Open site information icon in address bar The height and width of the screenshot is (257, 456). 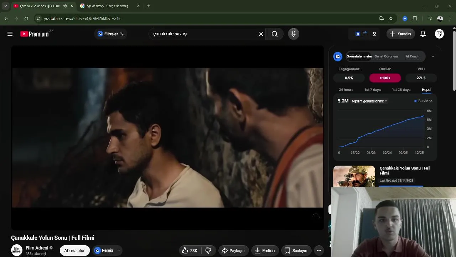38,19
